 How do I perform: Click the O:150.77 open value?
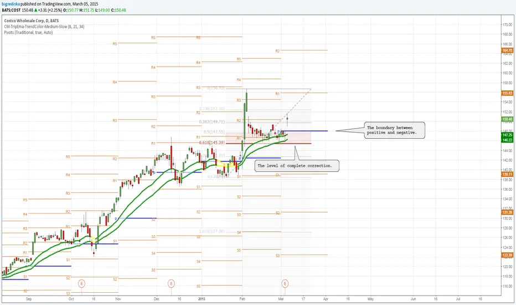71,10
